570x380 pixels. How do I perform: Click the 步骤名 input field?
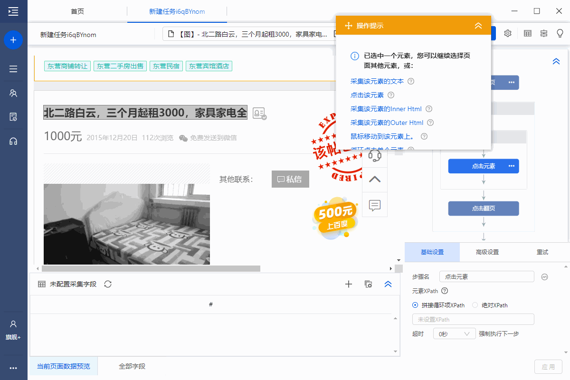point(486,276)
